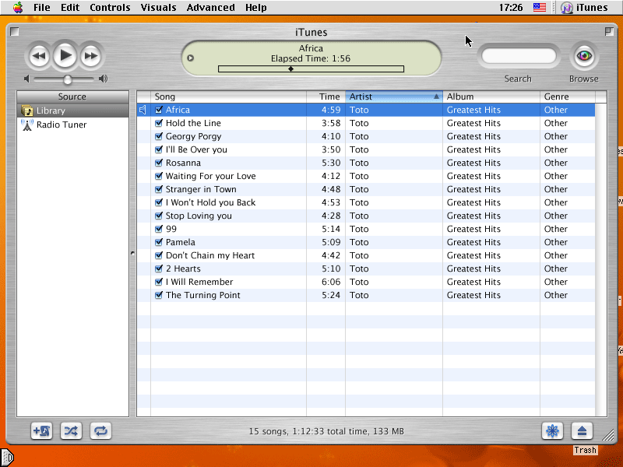The image size is (623, 467).
Task: Uncheck the Africa song checkbox
Action: (x=159, y=110)
